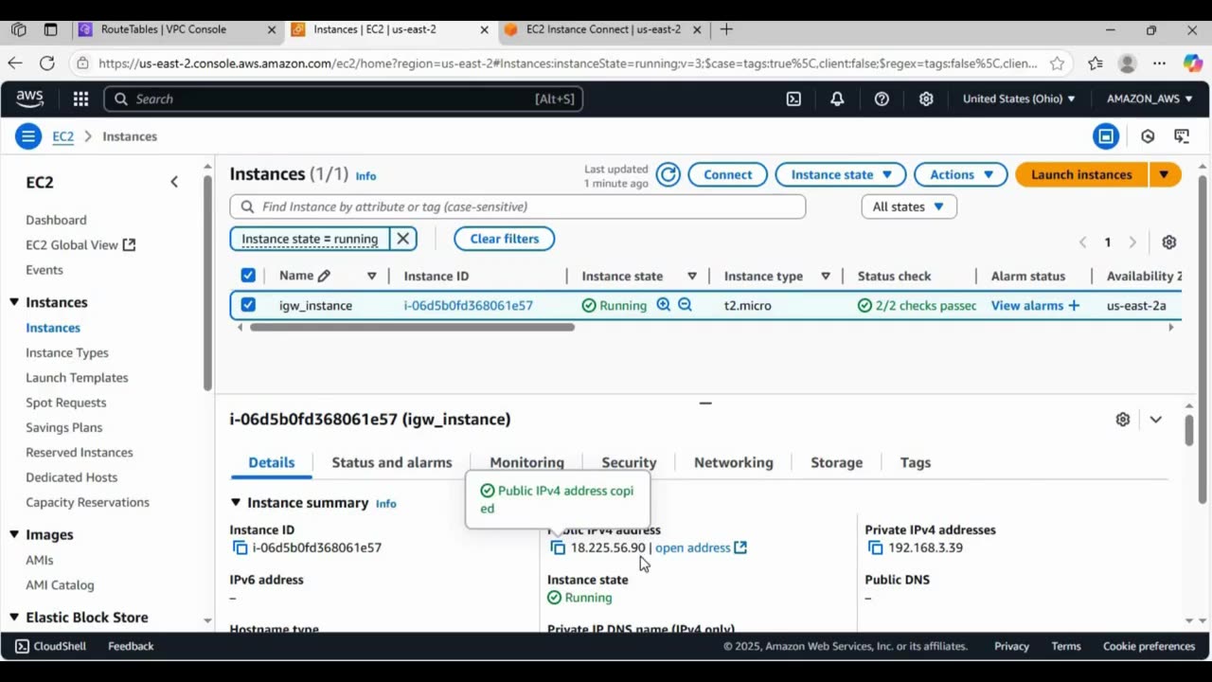
Task: Open the blue panel toggle icon at top right
Action: pos(1106,136)
